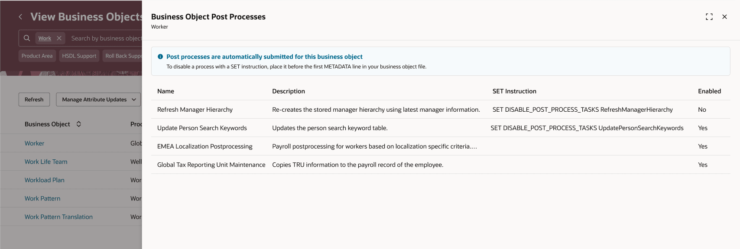Screen dimensions: 740x249
Task: Open the Manage Attribute Updates dropdown
Action: (98, 100)
